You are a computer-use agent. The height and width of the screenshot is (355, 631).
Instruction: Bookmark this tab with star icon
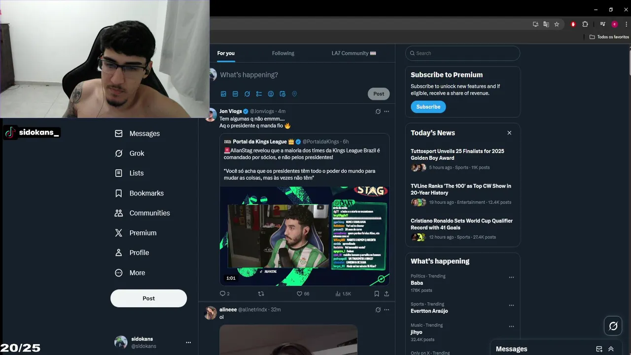click(557, 24)
